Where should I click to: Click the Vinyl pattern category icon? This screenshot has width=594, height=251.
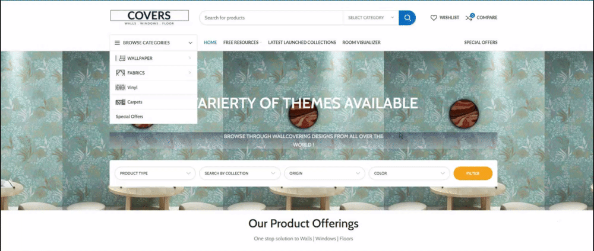(x=121, y=87)
